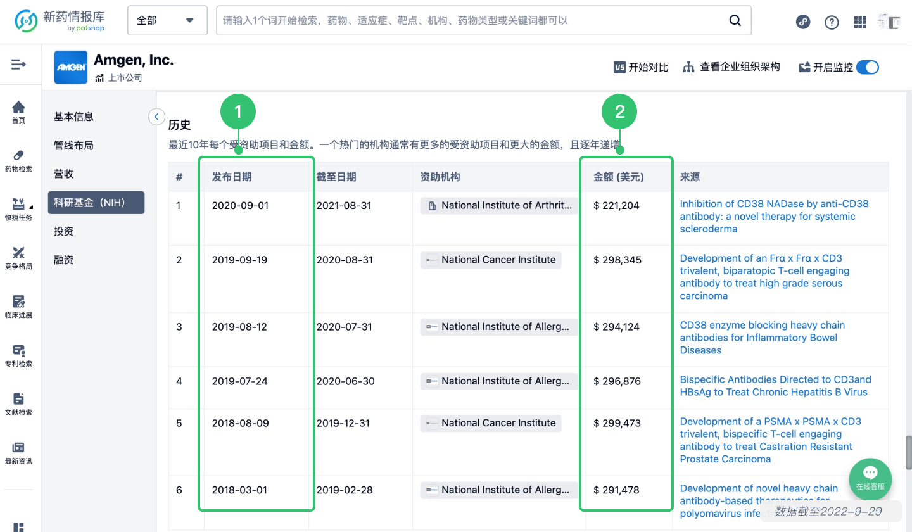Click the 资助机构 column header
The image size is (912, 532).
[x=440, y=177]
